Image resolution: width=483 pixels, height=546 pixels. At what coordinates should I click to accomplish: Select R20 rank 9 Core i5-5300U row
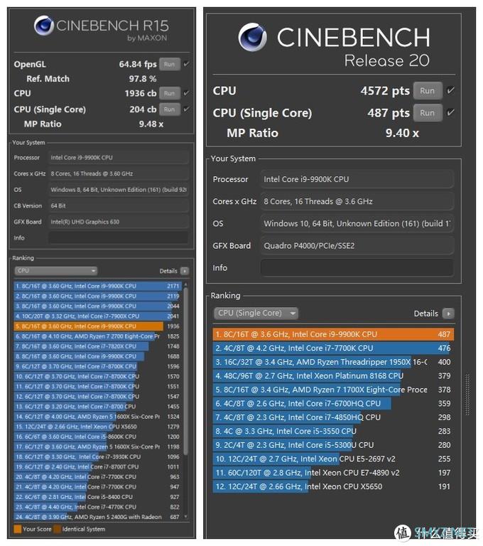[333, 445]
